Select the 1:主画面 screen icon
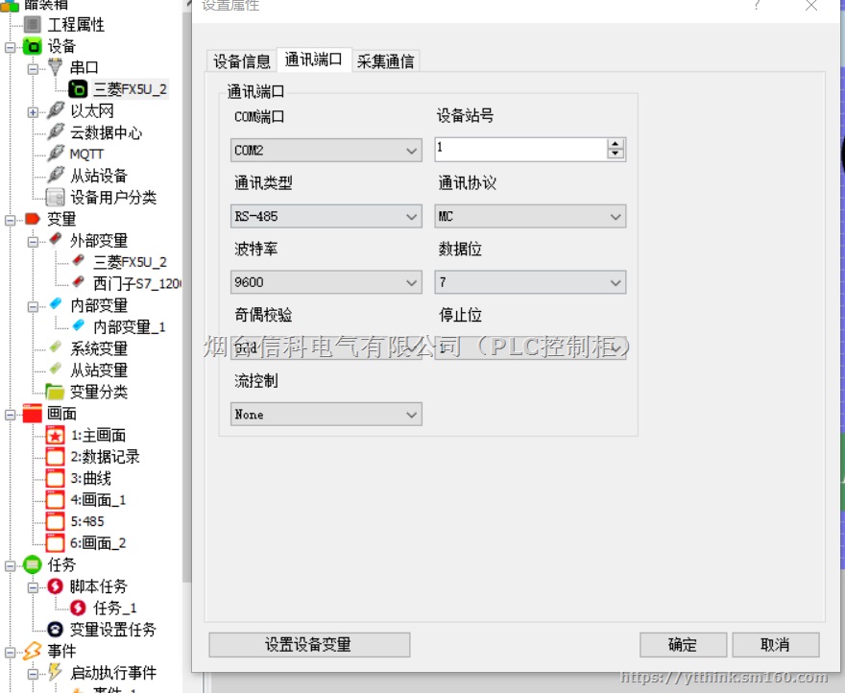 click(57, 435)
